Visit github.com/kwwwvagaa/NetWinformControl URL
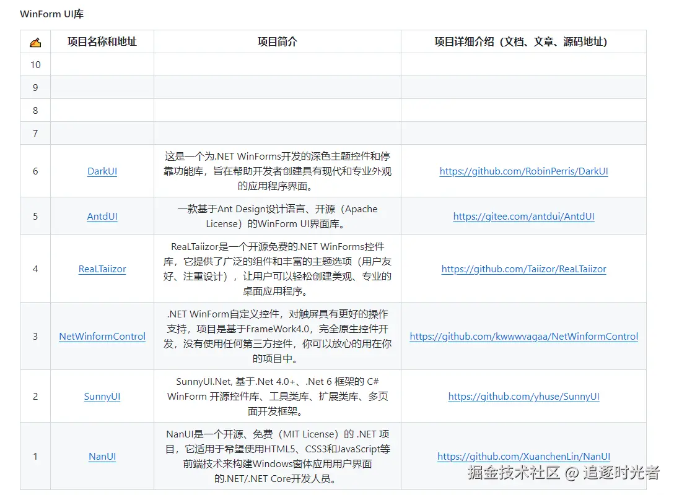The height and width of the screenshot is (495, 674). tap(523, 337)
